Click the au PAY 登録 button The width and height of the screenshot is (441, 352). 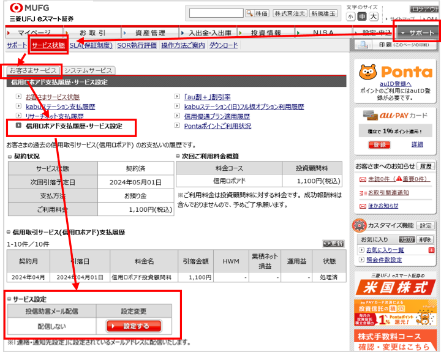[379, 145]
